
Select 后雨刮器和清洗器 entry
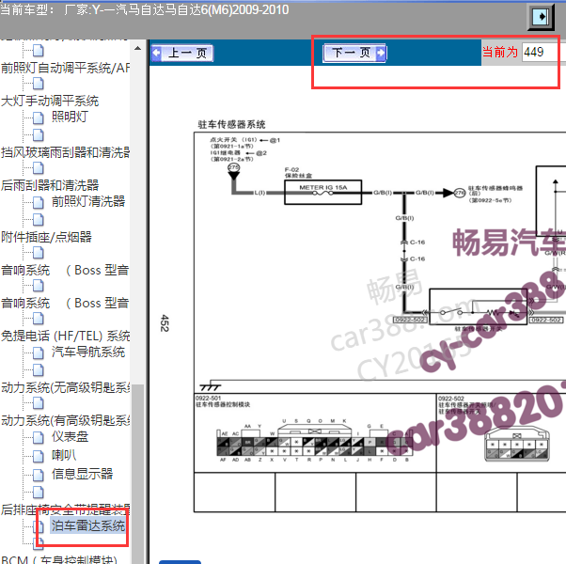50,185
